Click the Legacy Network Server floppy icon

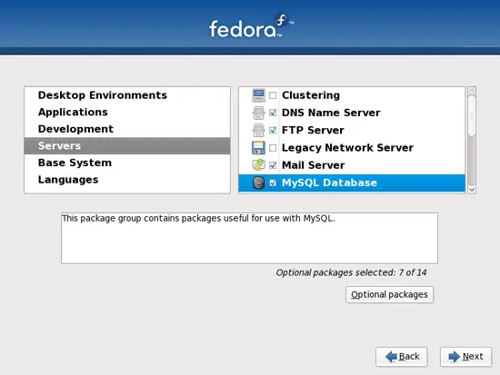pyautogui.click(x=258, y=148)
